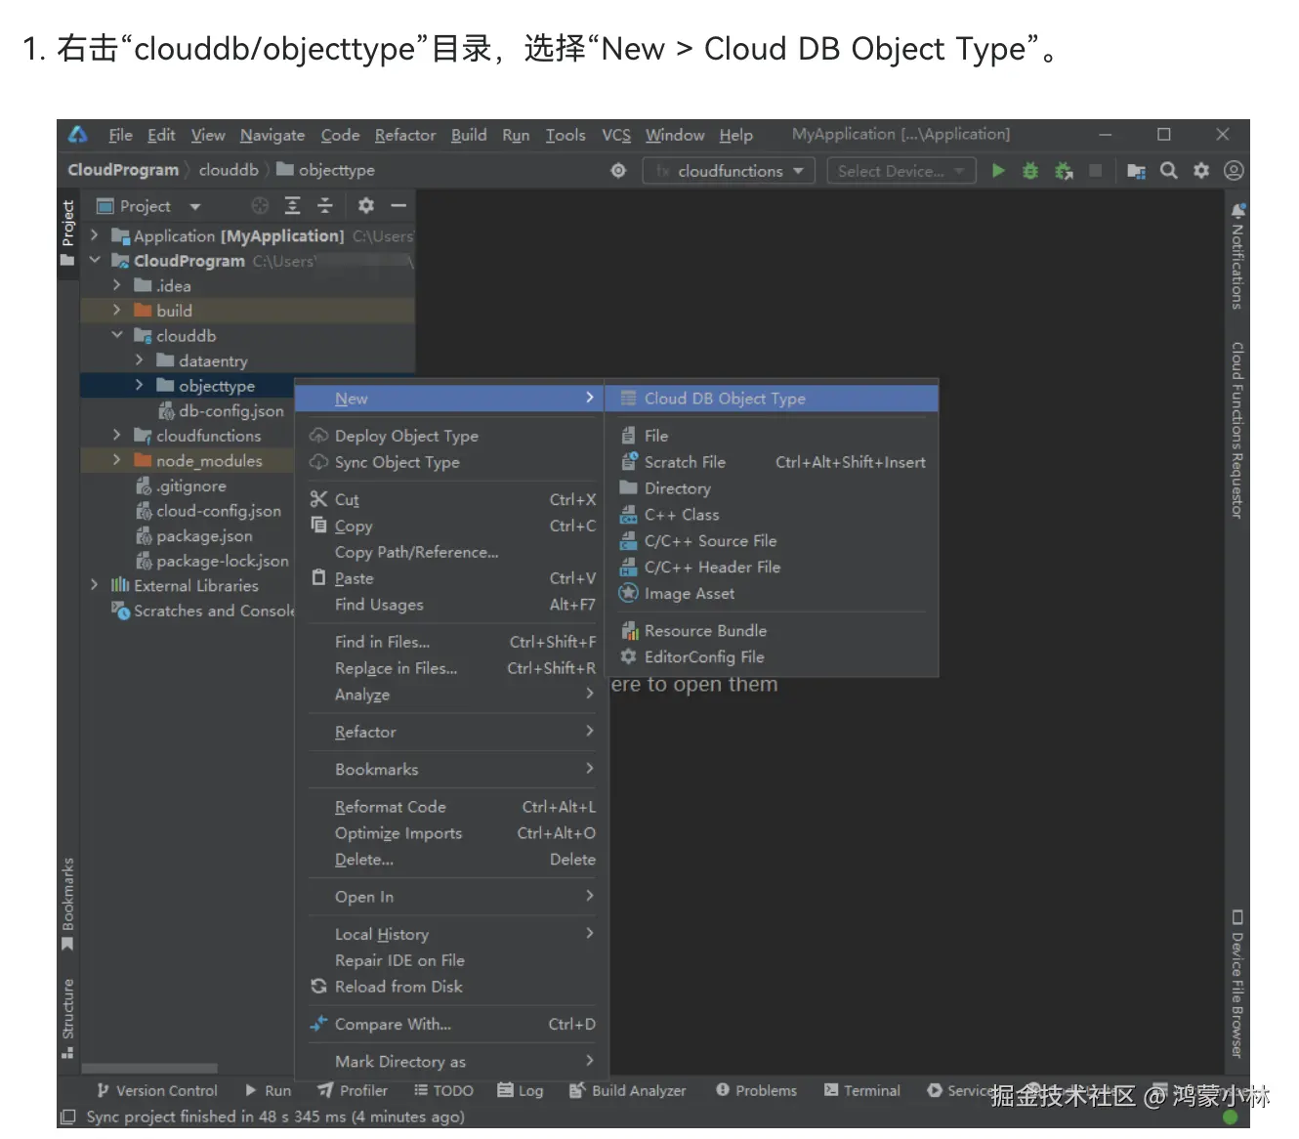Open the Refactor menu
1299x1139 pixels.
pyautogui.click(x=405, y=135)
